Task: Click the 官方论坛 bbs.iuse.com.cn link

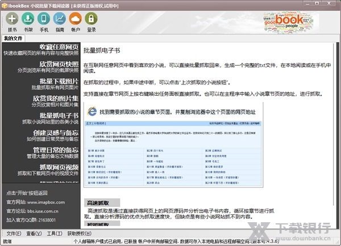Action: point(32,211)
